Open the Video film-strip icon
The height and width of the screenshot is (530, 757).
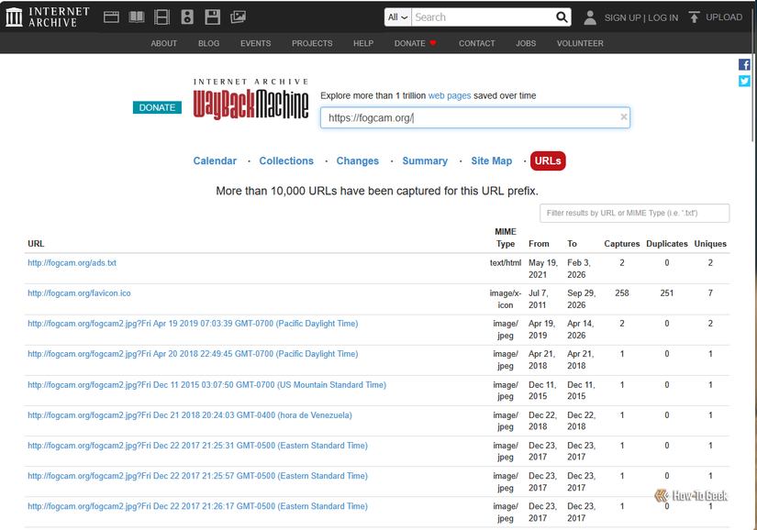pyautogui.click(x=161, y=17)
